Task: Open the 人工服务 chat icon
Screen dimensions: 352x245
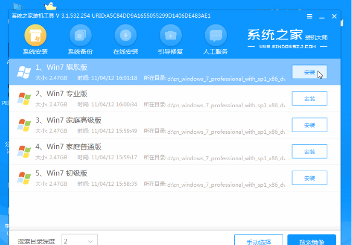Action: pos(216,35)
